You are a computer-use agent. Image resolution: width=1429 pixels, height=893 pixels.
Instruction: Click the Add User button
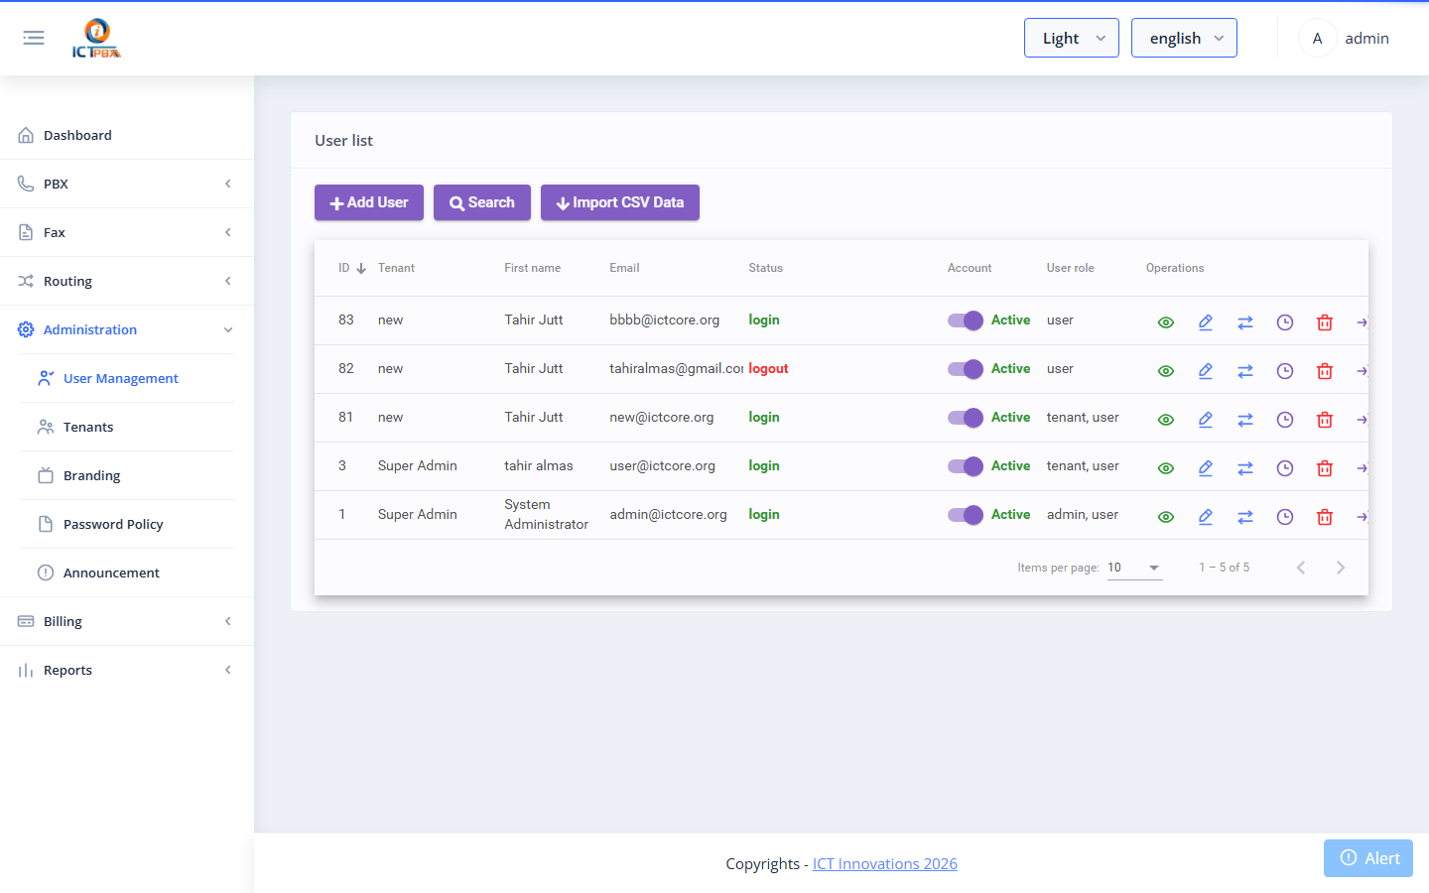coord(369,202)
